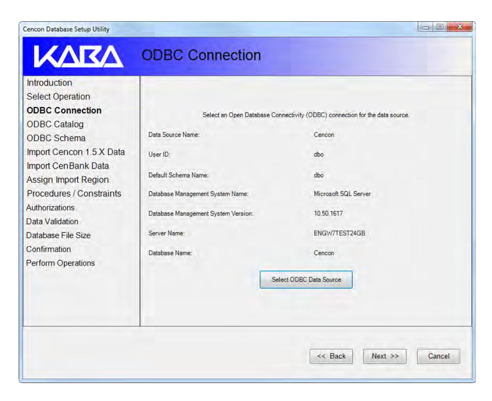Click the Select ODBC Data Source button
The height and width of the screenshot is (401, 492).
coord(306,279)
